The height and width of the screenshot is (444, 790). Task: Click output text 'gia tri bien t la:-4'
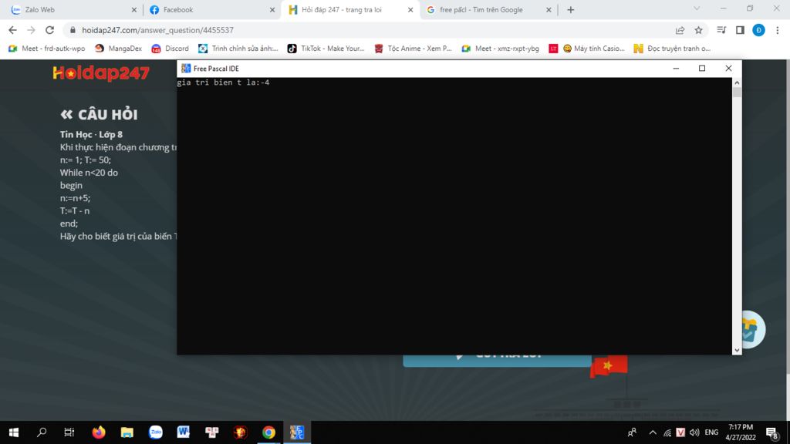point(223,82)
